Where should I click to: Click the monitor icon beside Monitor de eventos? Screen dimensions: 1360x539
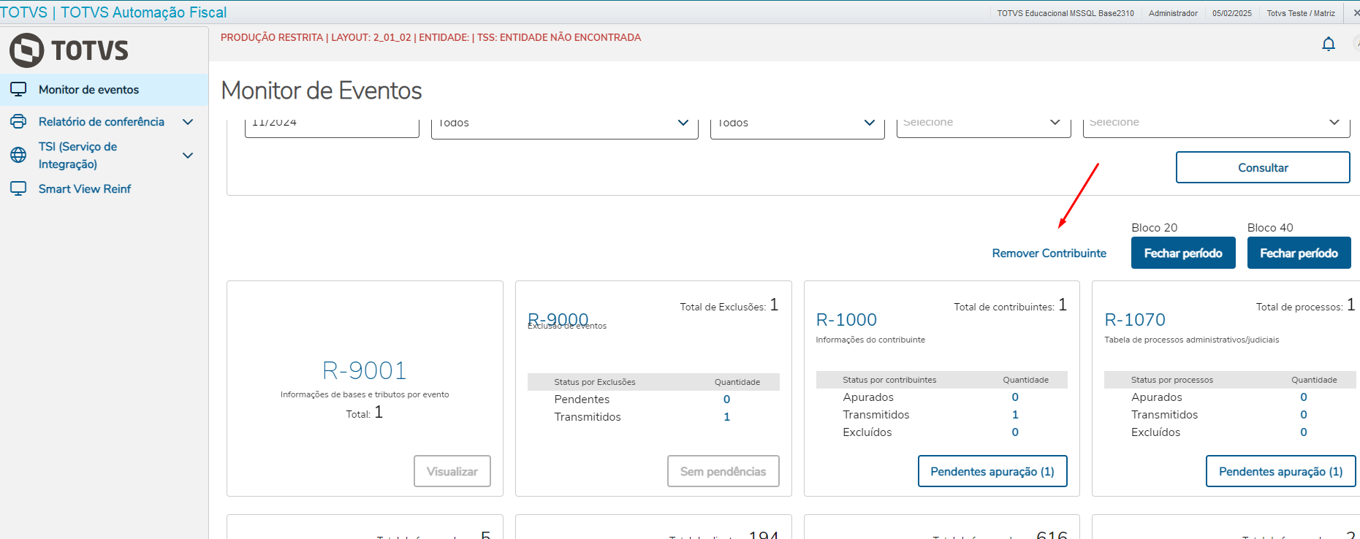(x=18, y=89)
